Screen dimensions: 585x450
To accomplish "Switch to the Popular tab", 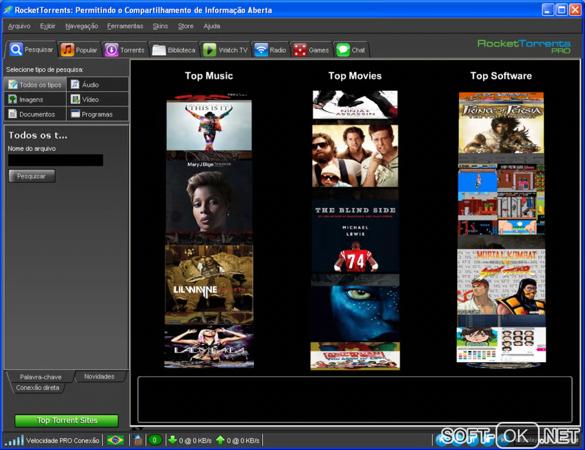I will (x=79, y=50).
